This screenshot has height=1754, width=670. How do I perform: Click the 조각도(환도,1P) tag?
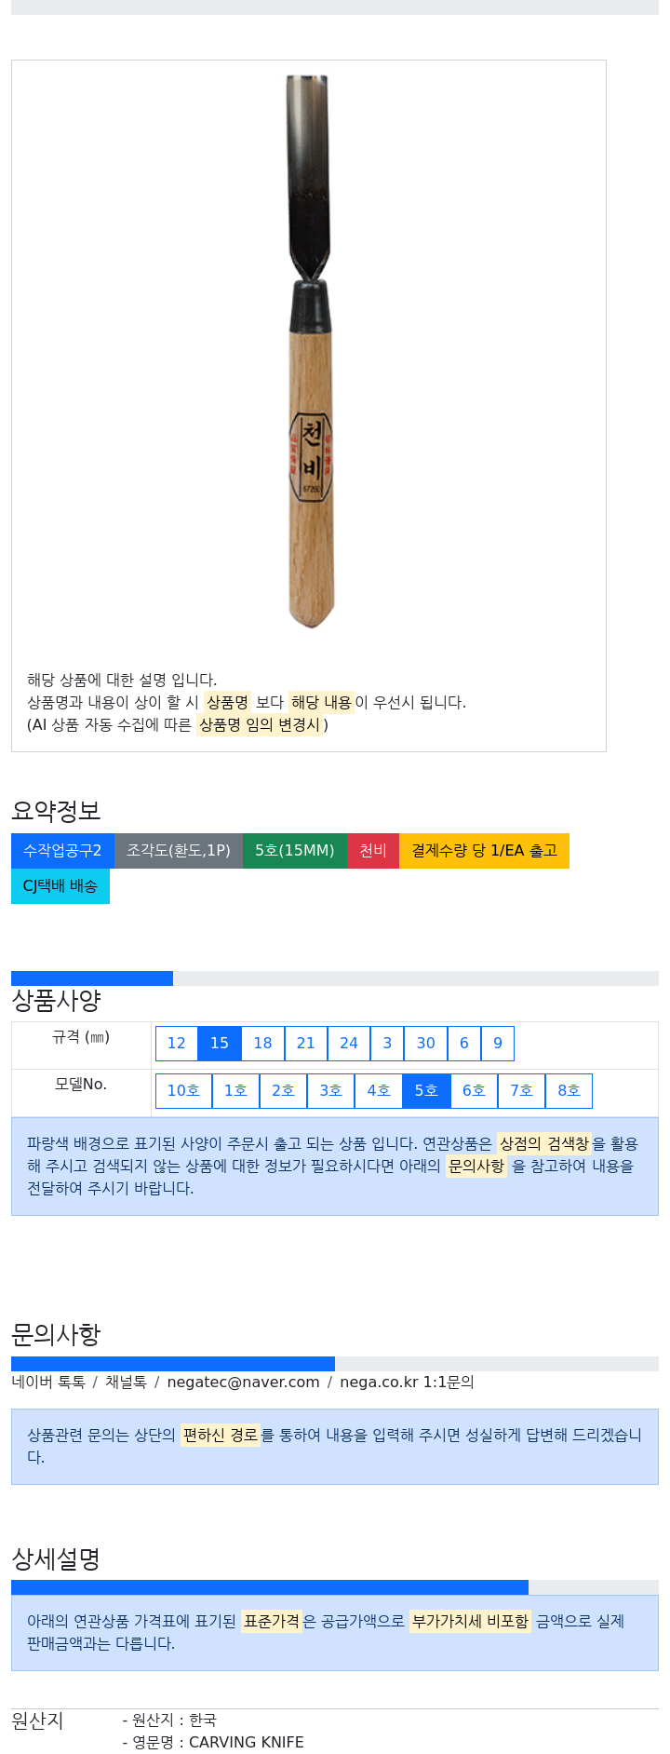pyautogui.click(x=179, y=851)
